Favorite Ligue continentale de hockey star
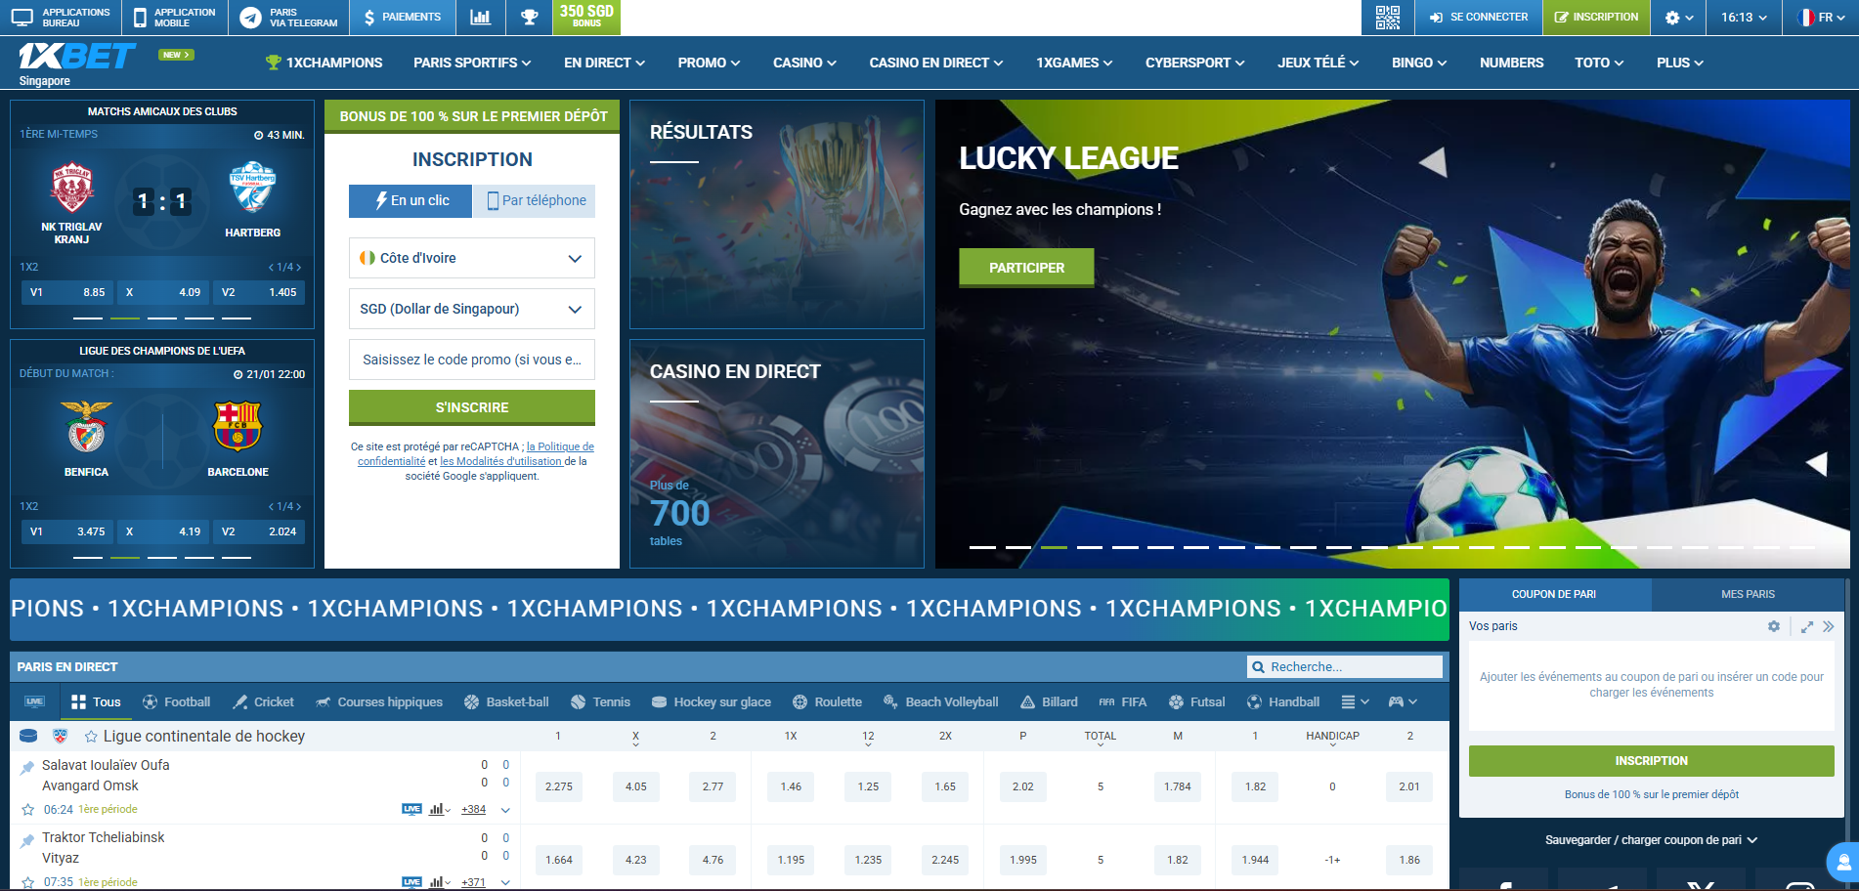The height and width of the screenshot is (891, 1859). tap(91, 737)
